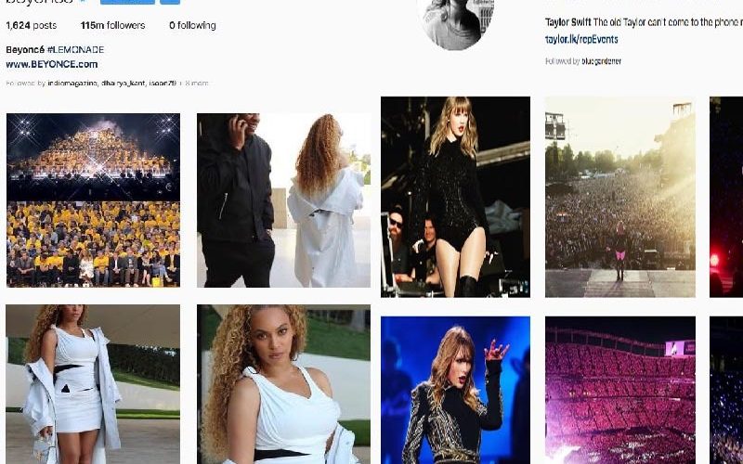Open the small blue suggestions dropdown button

pos(170,2)
